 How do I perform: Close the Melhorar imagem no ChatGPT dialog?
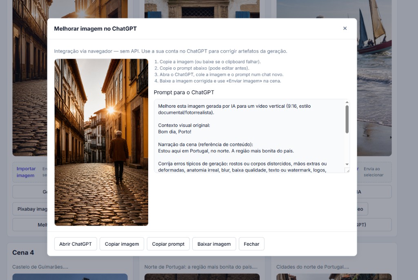pyautogui.click(x=345, y=28)
